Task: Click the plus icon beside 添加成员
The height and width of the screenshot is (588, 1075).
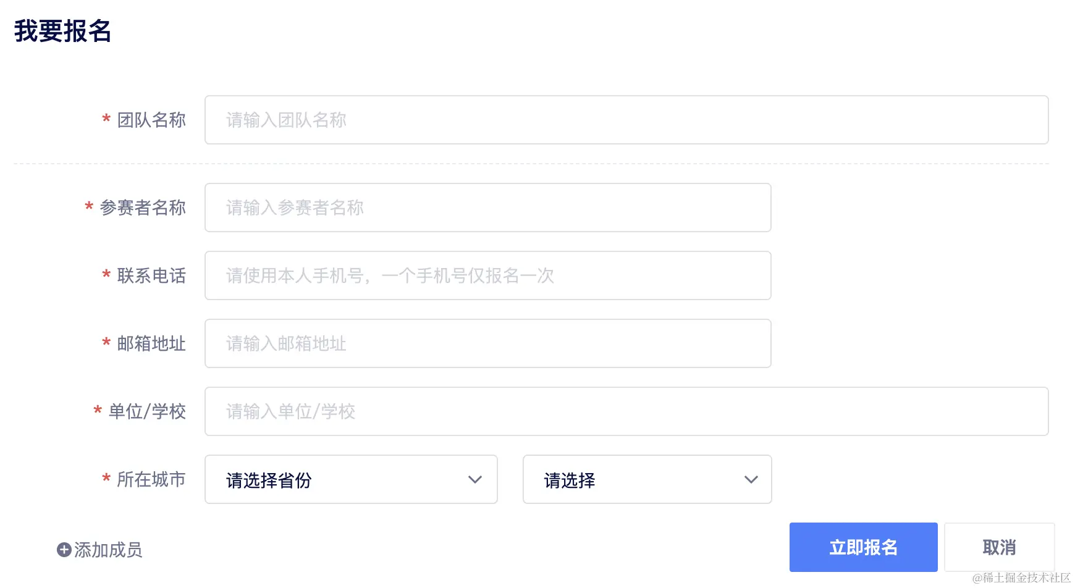Action: tap(64, 550)
